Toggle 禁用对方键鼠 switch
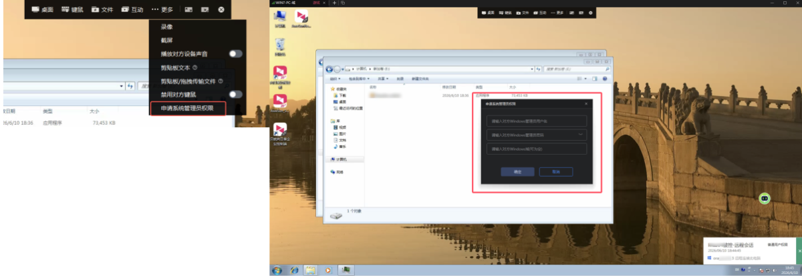802x276 pixels. pos(235,94)
